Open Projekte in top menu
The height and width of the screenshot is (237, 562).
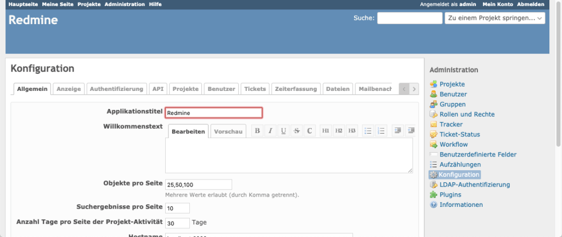(x=89, y=4)
